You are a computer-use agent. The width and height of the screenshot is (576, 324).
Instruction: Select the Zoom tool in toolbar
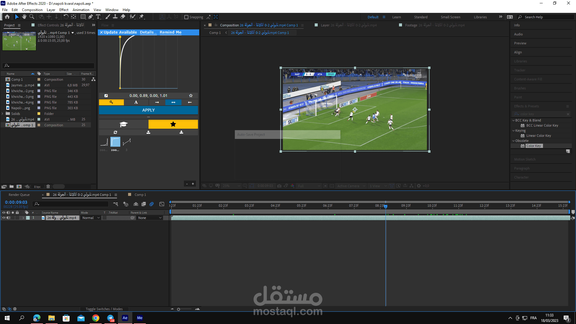click(x=32, y=17)
